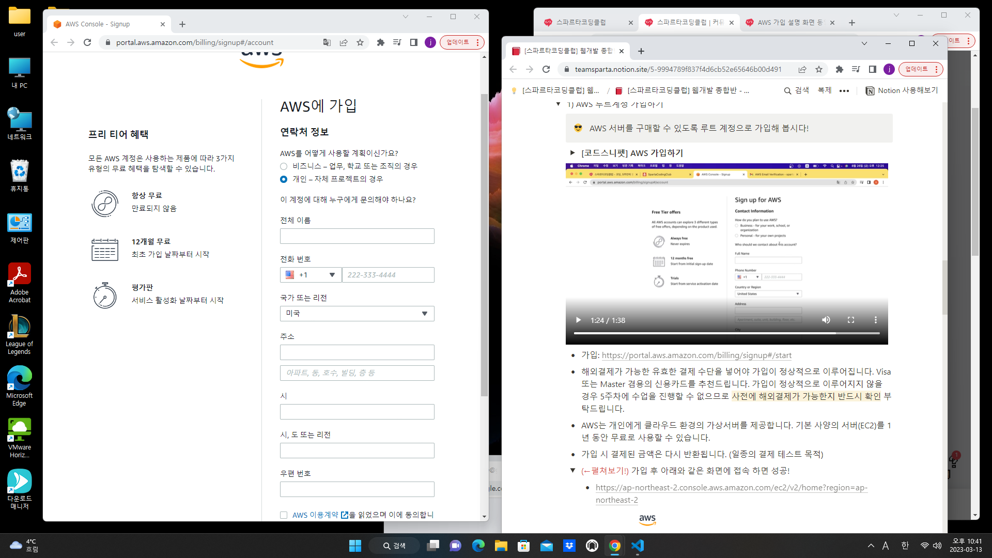The image size is (992, 558).
Task: Select the Business usage radio option
Action: [x=284, y=166]
